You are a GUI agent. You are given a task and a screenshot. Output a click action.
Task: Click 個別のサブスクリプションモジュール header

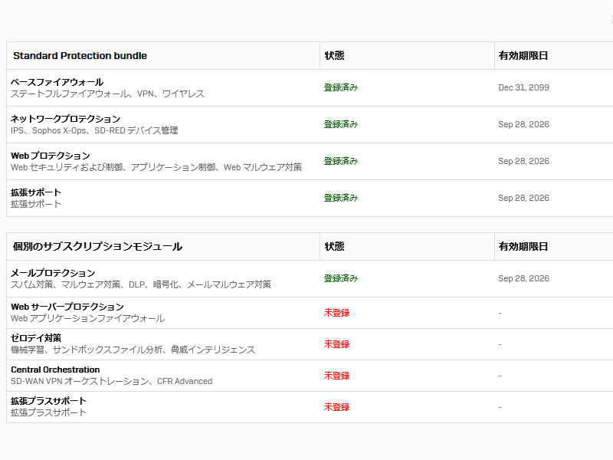click(98, 246)
